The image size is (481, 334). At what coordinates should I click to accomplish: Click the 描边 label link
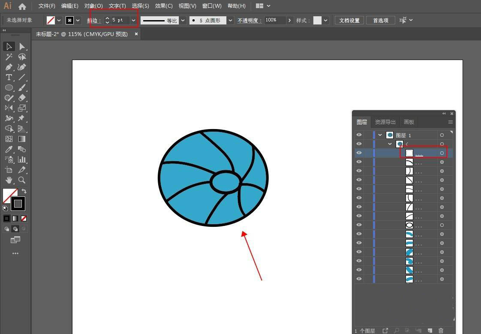pyautogui.click(x=93, y=21)
